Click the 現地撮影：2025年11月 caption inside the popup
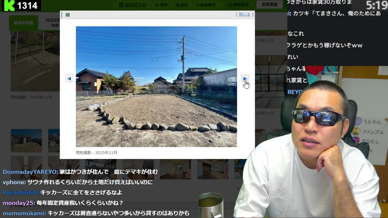The width and height of the screenshot is (388, 218). coord(96,153)
